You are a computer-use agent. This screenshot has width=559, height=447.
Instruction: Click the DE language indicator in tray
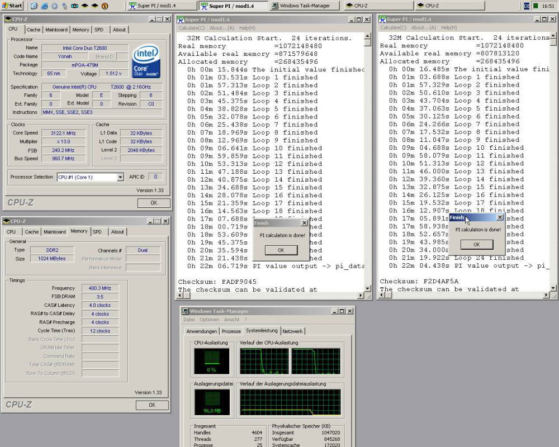[x=527, y=6]
